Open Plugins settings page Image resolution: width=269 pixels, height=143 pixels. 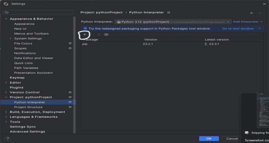(16, 87)
